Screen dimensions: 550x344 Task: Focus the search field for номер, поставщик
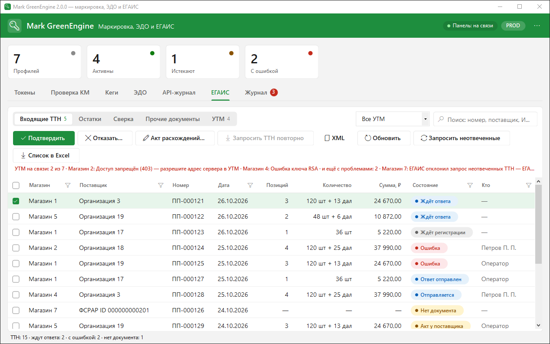coord(485,119)
